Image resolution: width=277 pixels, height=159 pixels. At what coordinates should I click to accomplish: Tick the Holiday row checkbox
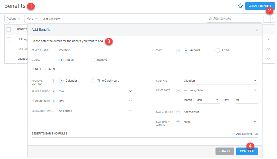click(9, 39)
